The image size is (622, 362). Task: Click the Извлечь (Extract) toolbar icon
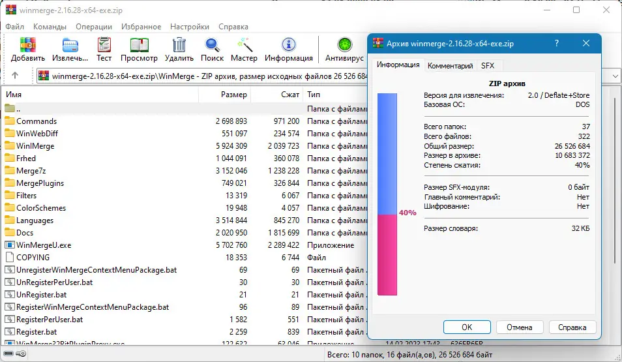pyautogui.click(x=70, y=45)
